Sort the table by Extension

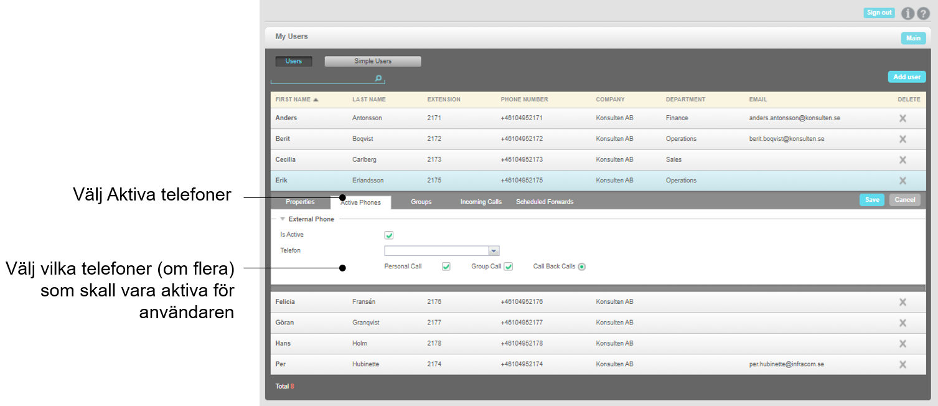[444, 100]
